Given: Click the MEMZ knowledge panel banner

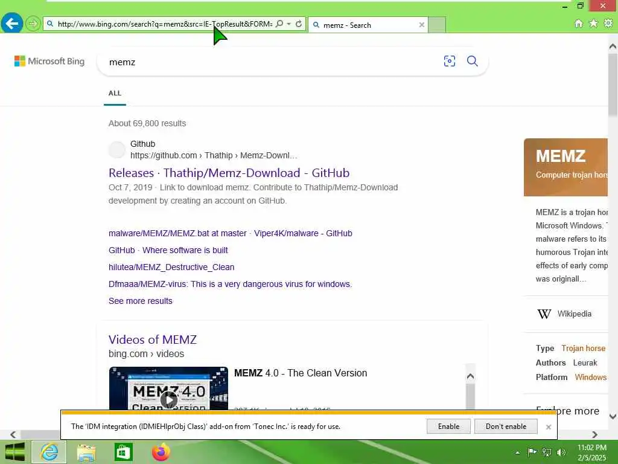Looking at the screenshot, I should [x=565, y=167].
